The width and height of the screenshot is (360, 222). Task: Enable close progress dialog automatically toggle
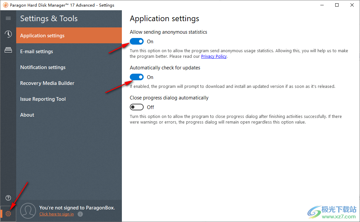(137, 107)
